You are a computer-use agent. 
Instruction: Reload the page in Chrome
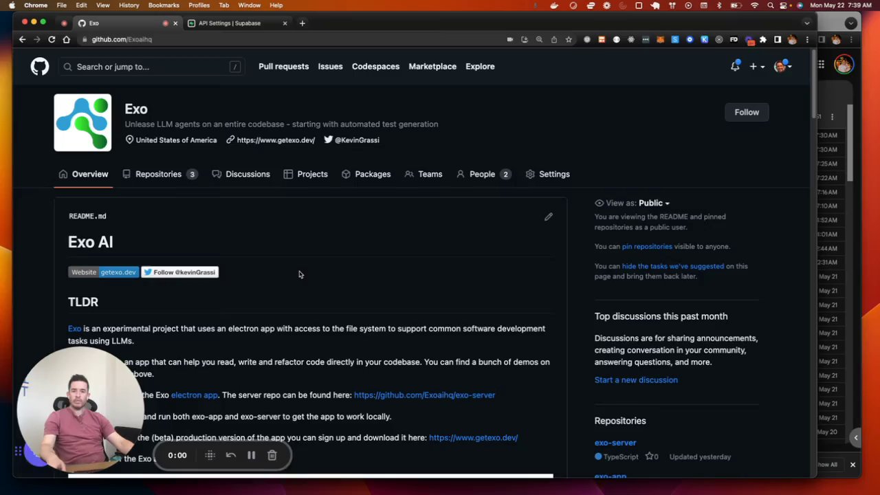(x=52, y=39)
